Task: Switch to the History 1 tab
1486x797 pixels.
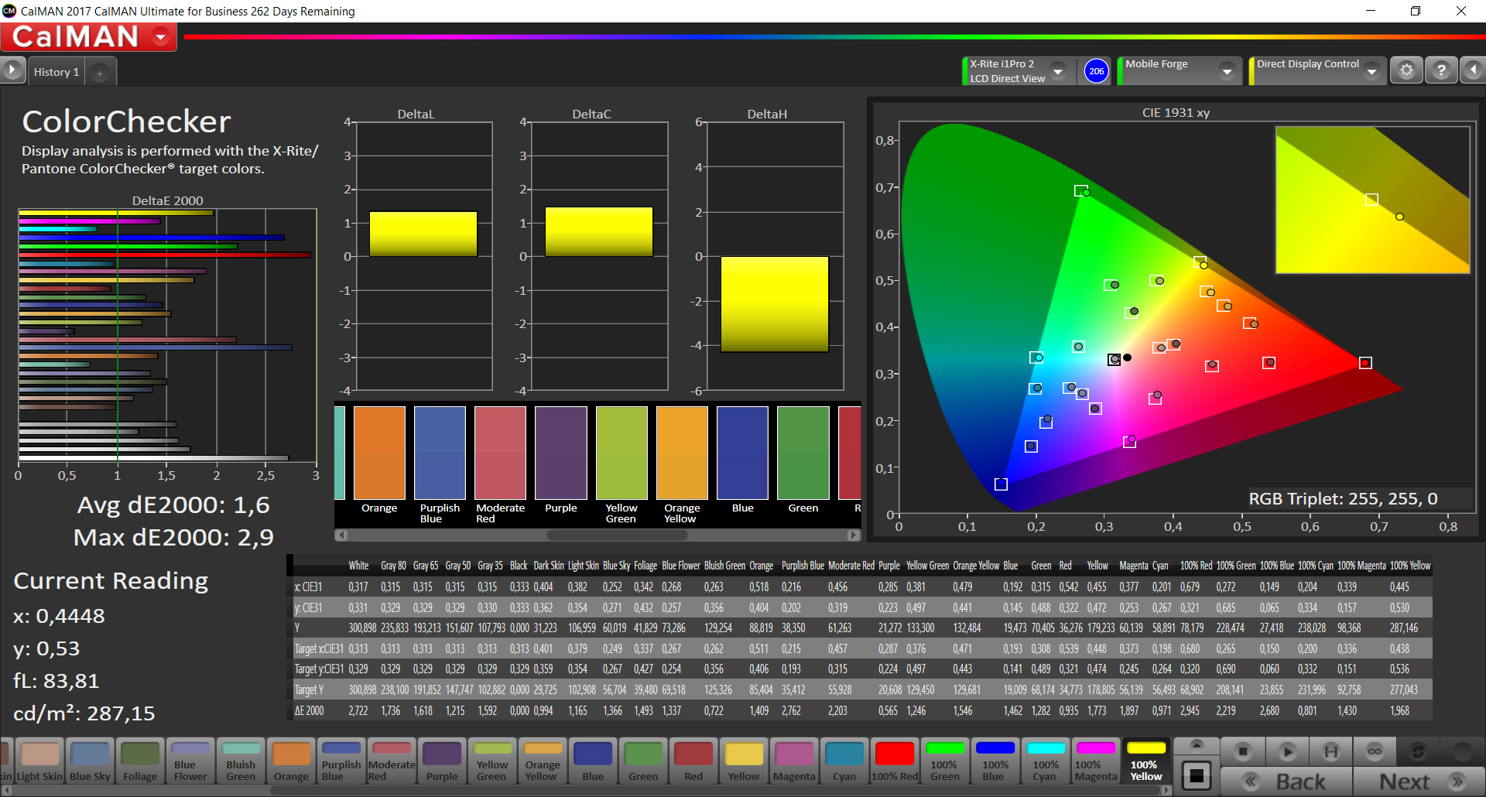Action: coord(56,72)
